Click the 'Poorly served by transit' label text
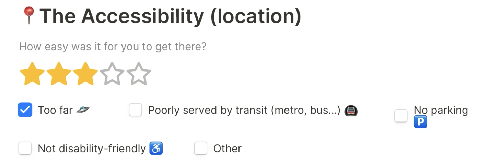Viewport: 501px width, 167px height. [244, 110]
